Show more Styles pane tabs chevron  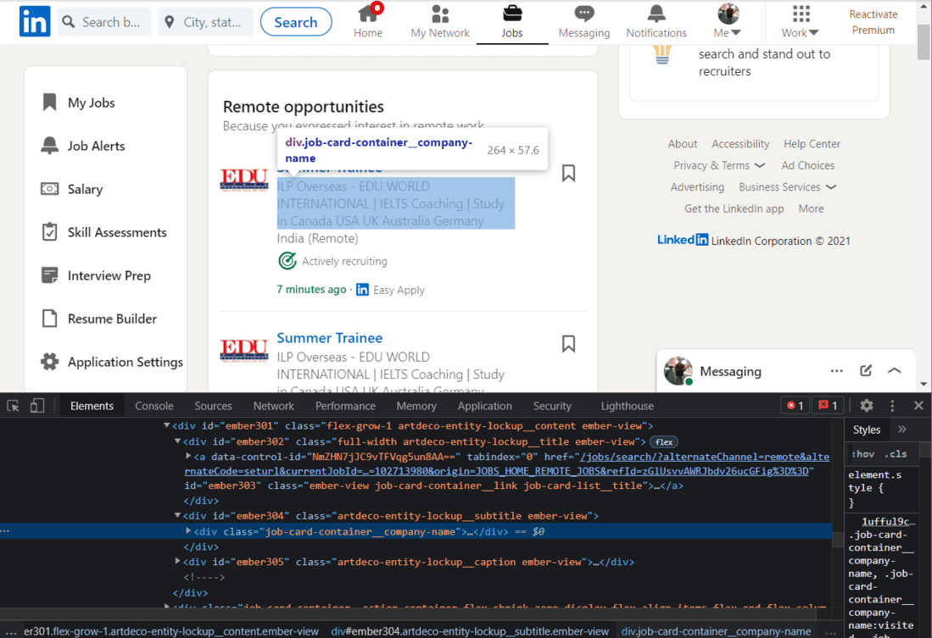click(x=902, y=429)
